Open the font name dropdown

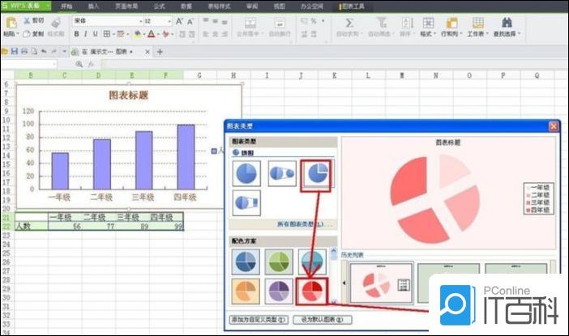pyautogui.click(x=141, y=21)
